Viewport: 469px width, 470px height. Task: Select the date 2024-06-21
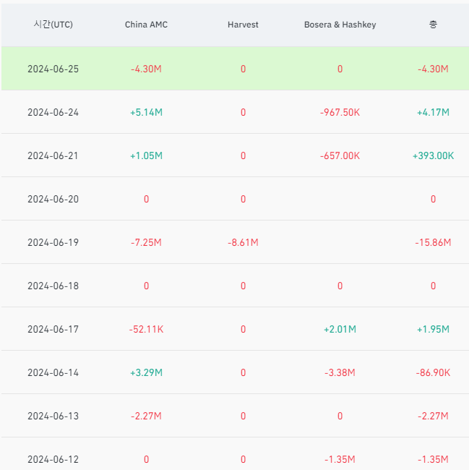pos(53,156)
